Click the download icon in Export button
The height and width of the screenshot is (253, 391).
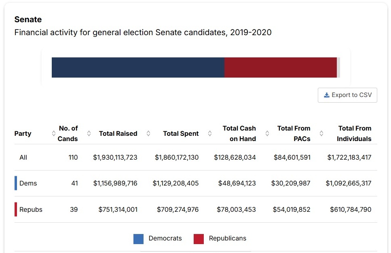coord(327,95)
